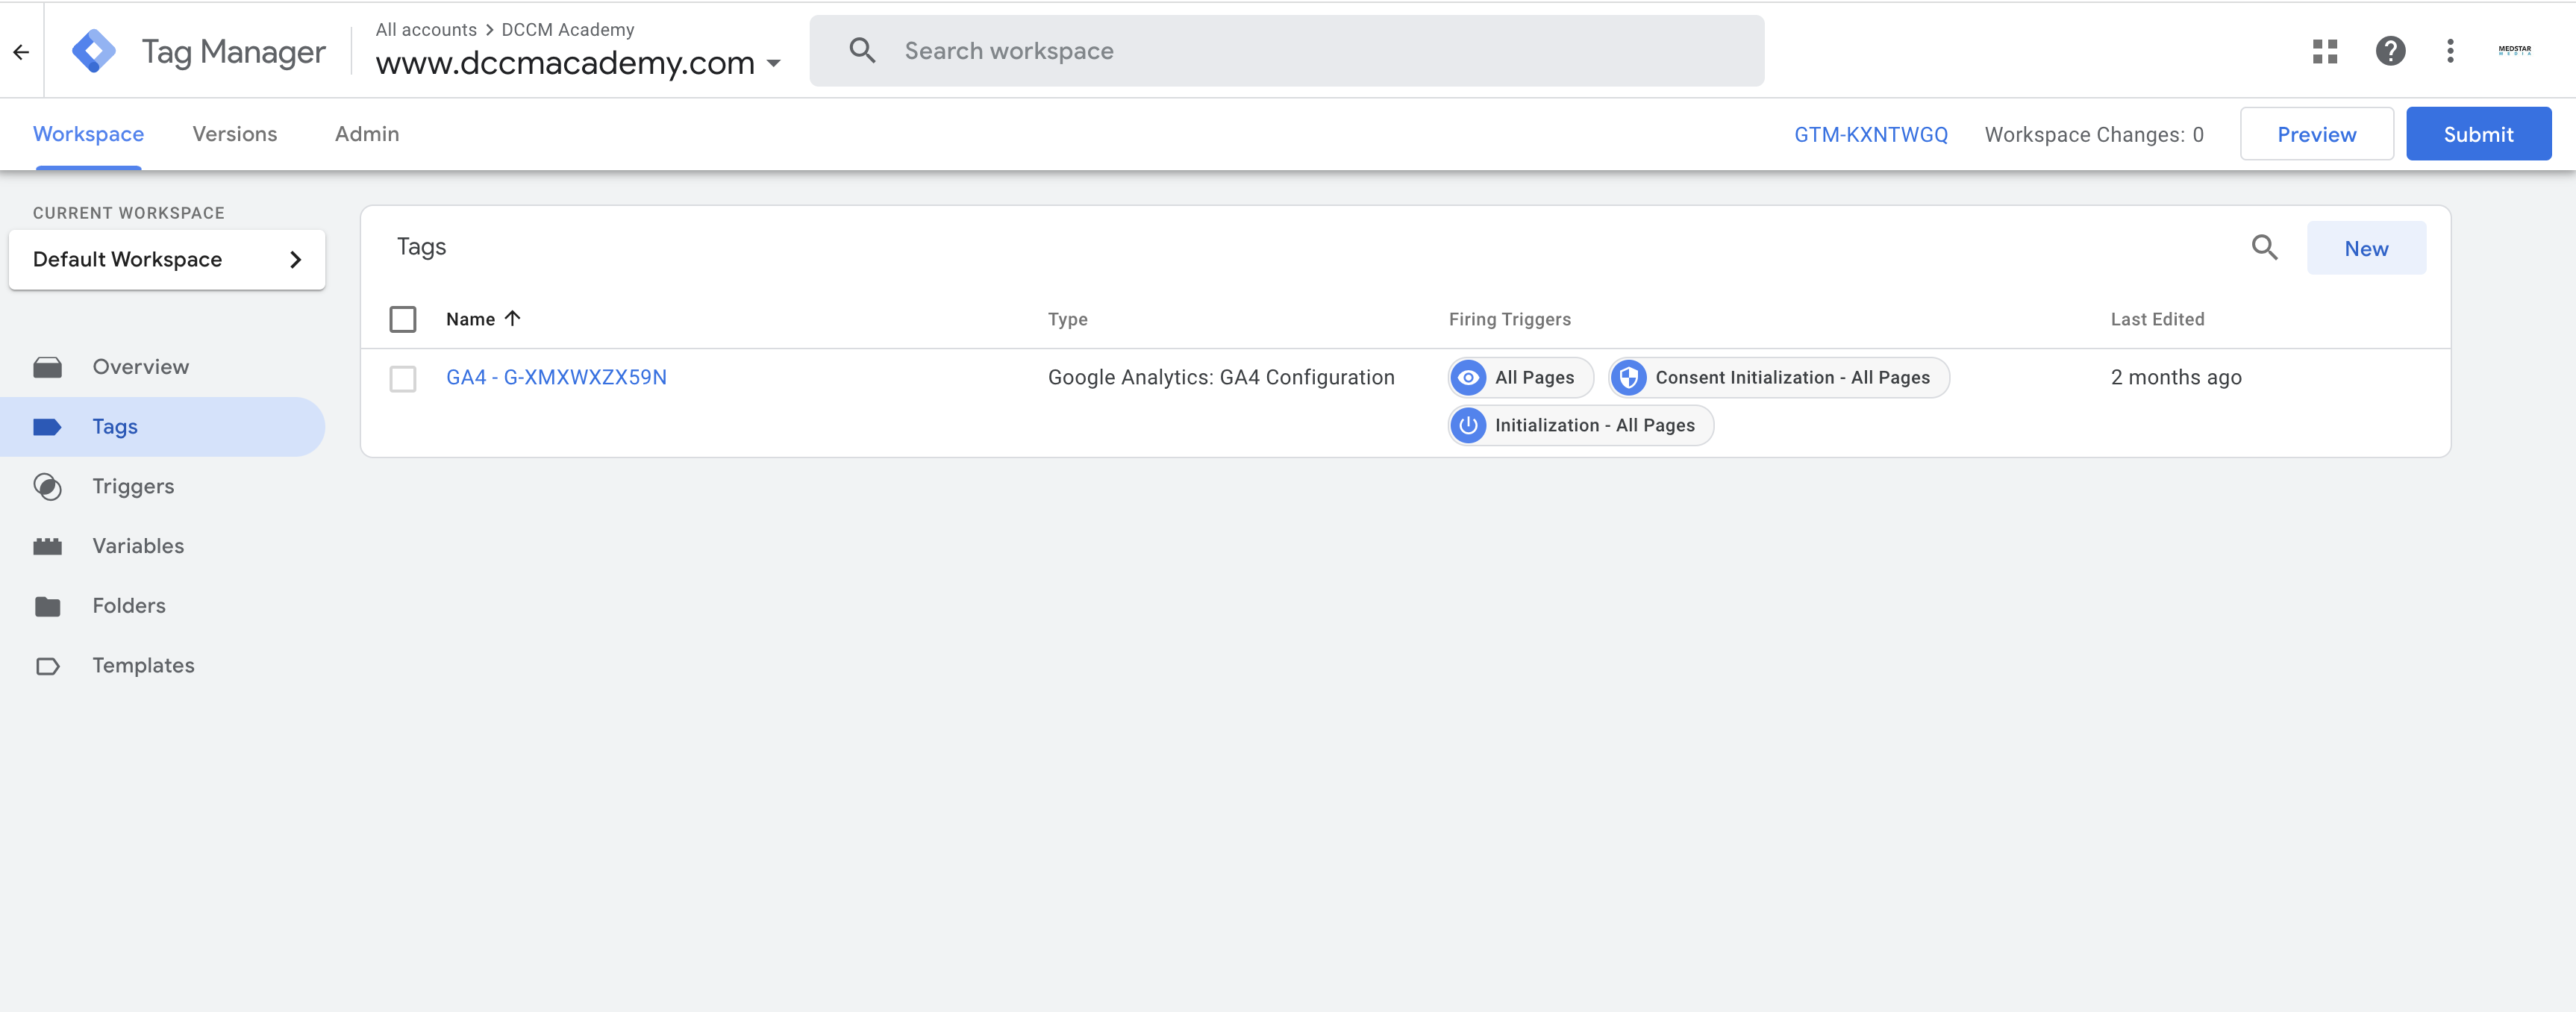Expand the Default Workspace selector
2576x1012 pixels.
pyautogui.click(x=167, y=260)
